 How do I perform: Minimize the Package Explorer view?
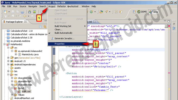point(46,21)
